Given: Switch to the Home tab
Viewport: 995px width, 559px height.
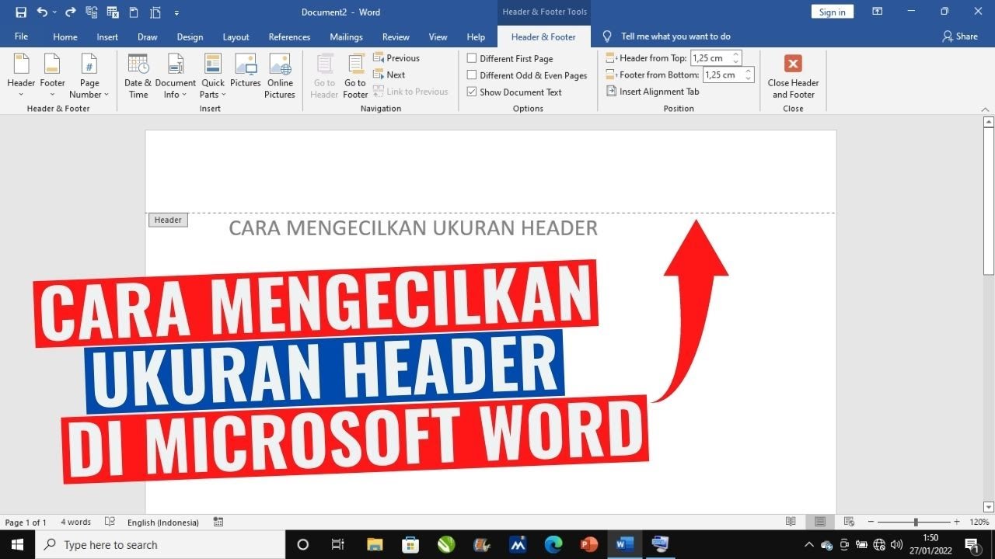Looking at the screenshot, I should (65, 36).
